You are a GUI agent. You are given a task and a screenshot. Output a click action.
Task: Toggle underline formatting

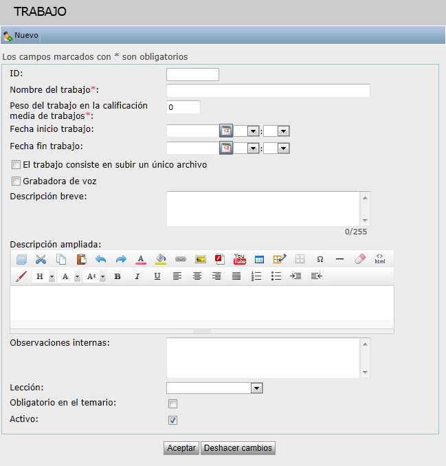(x=157, y=276)
